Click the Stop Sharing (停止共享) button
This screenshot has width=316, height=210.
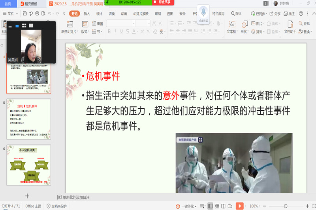click(x=163, y=2)
